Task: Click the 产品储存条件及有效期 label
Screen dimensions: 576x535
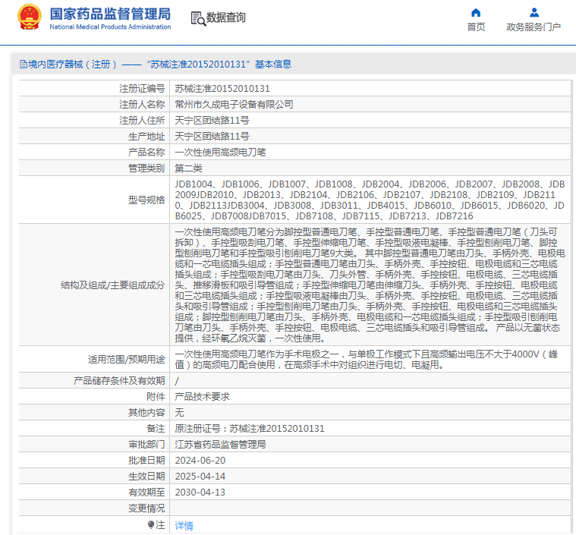Action: (x=119, y=381)
